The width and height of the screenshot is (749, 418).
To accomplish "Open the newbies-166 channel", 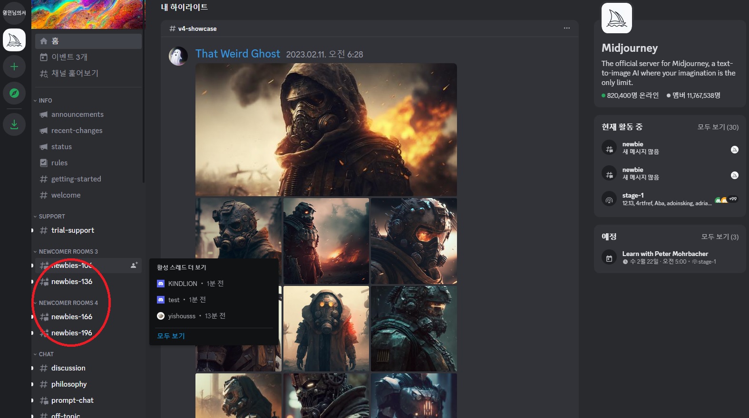I will (88, 317).
